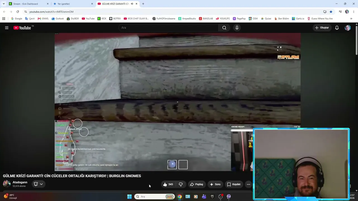Open the GMAİL bookmark
This screenshot has width=358, height=201.
(43, 19)
